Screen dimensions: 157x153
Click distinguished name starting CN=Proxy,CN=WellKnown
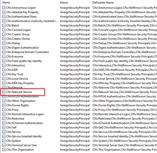pos(125,110)
